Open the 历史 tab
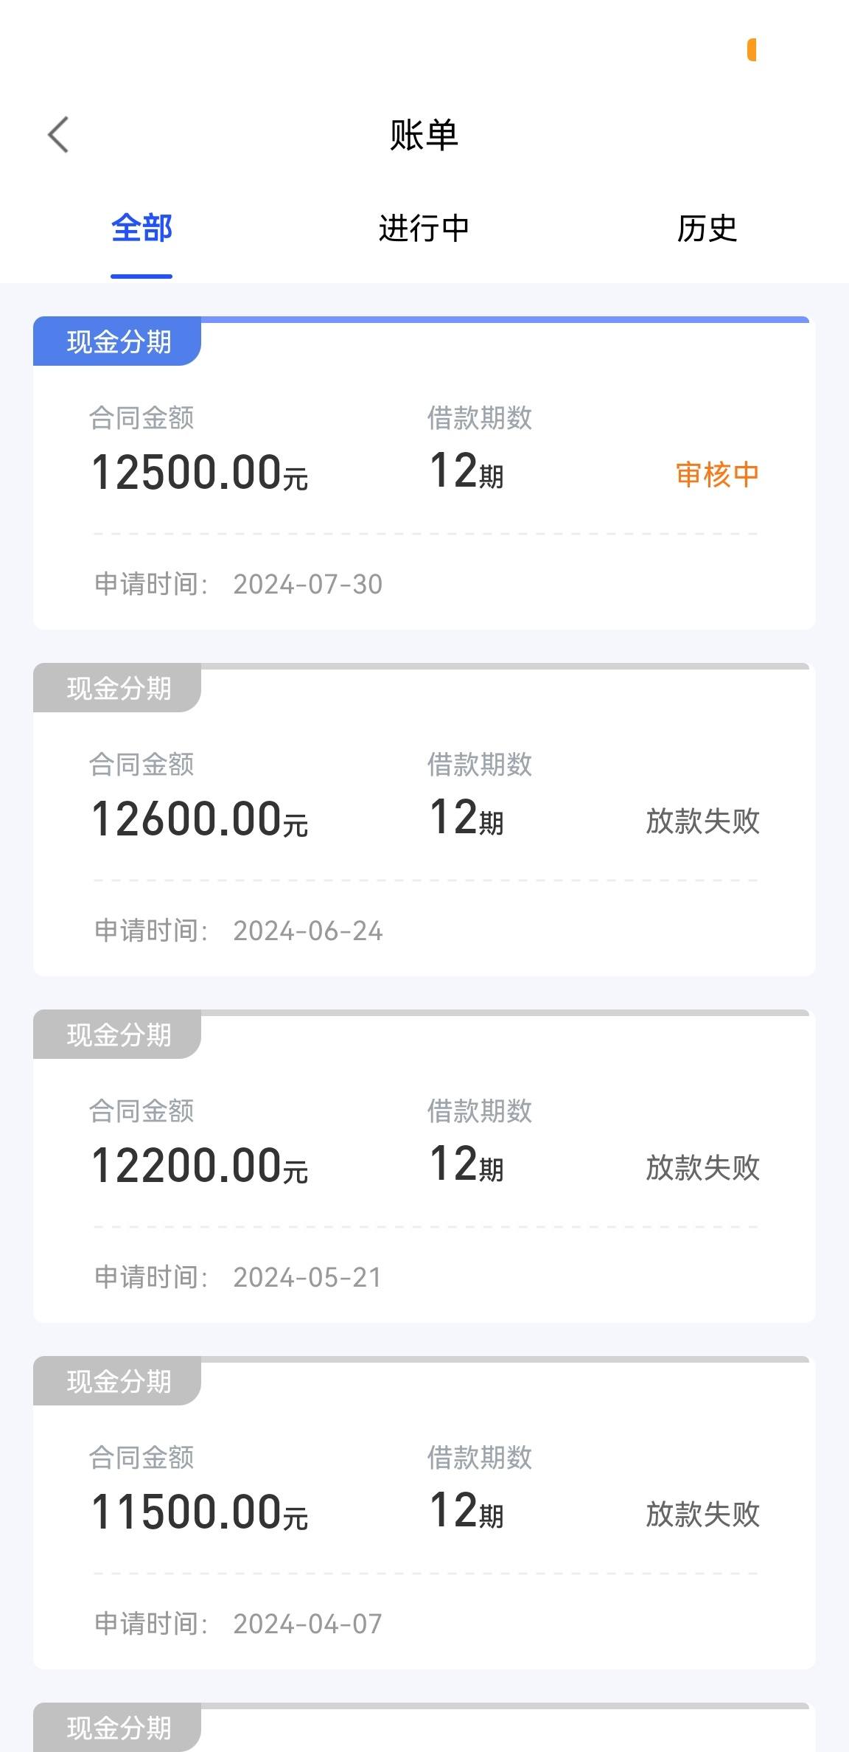Screen dimensions: 849x1752 tap(707, 228)
